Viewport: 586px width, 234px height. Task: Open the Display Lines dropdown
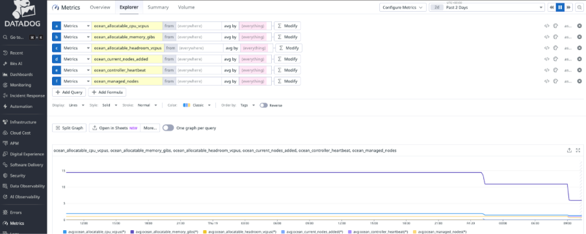[x=77, y=105]
